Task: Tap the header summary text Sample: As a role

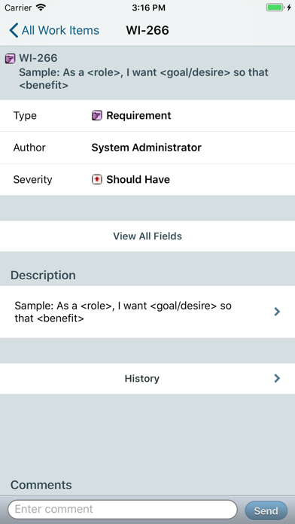Action: pos(144,79)
